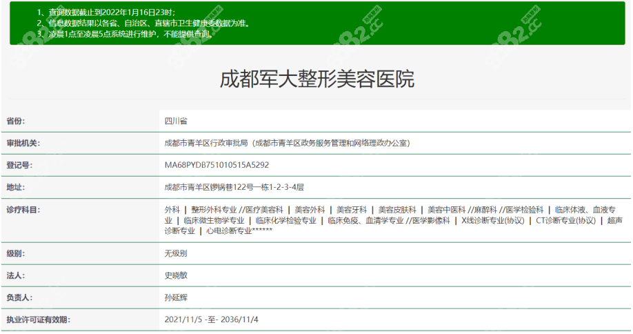
Task: Click 临床微生物学专业 in the 诊疗科目 list
Action: (x=214, y=221)
